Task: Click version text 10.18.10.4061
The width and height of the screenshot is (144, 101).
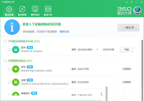Action: (85, 50)
